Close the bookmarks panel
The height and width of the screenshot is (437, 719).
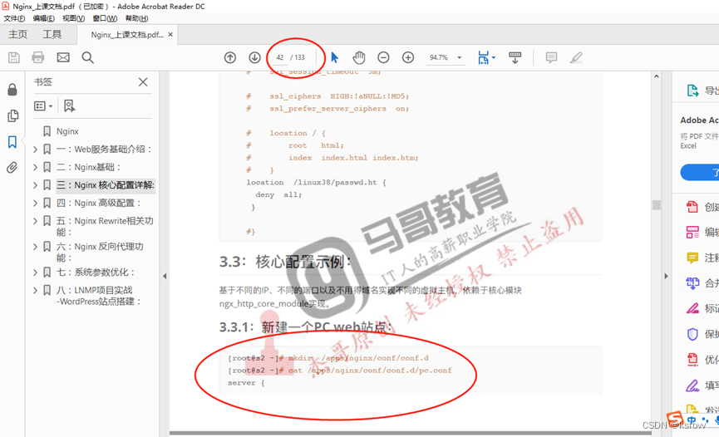tap(143, 82)
